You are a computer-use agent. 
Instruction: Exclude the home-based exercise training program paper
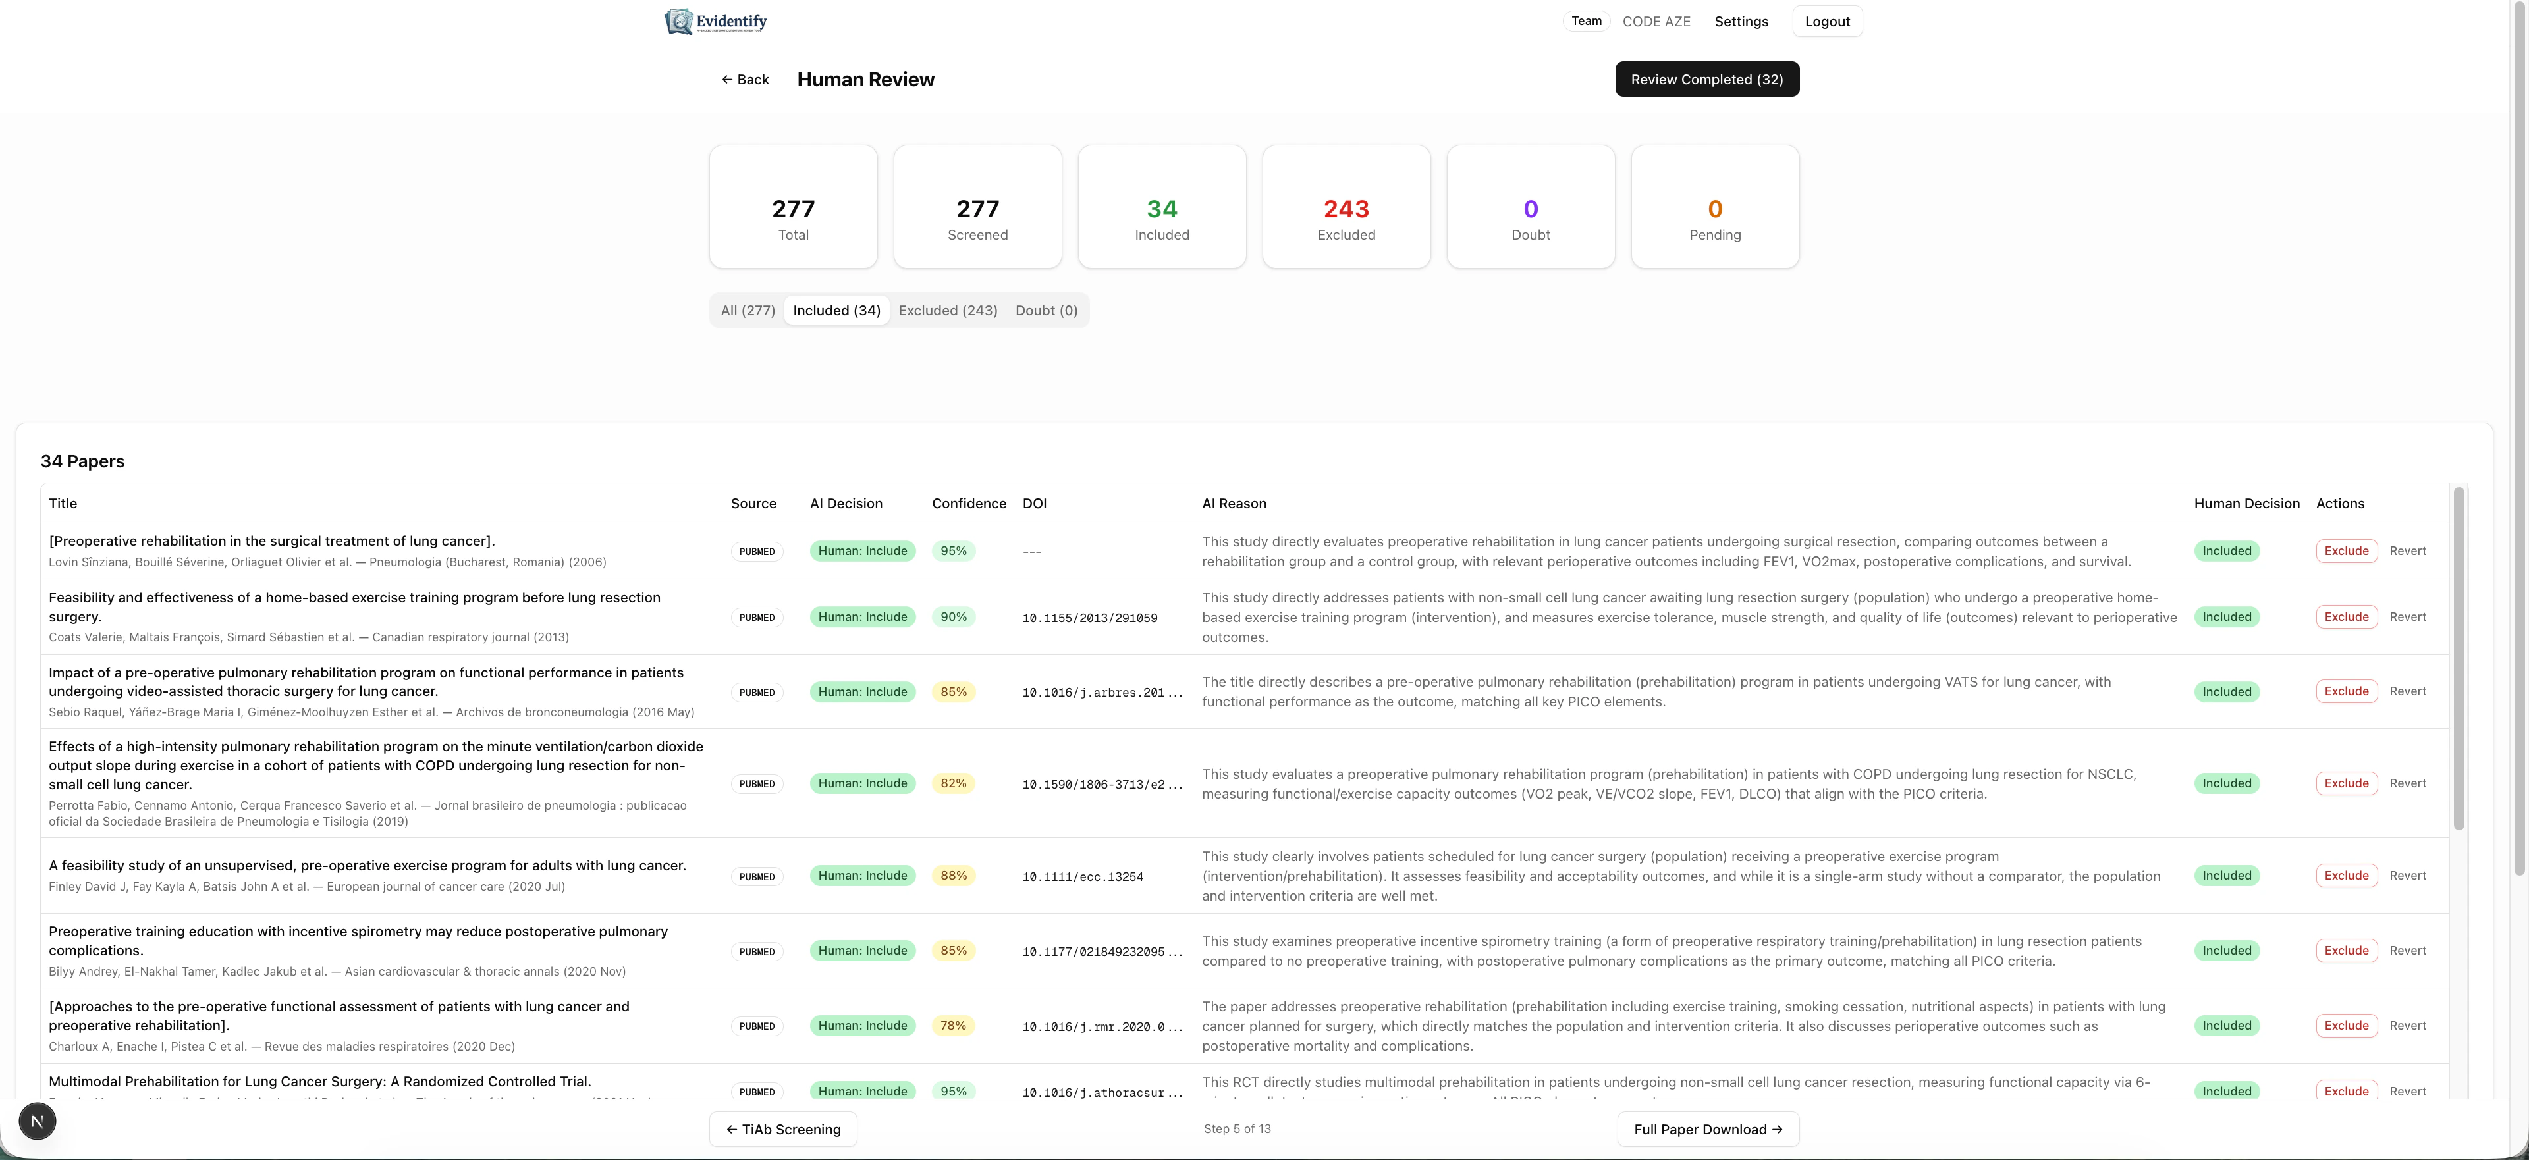2347,616
